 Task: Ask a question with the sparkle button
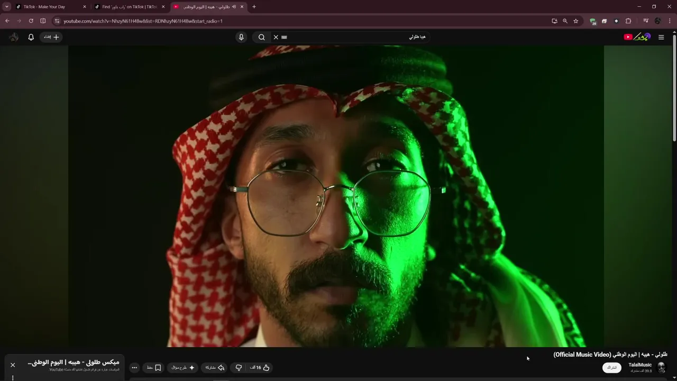click(183, 367)
